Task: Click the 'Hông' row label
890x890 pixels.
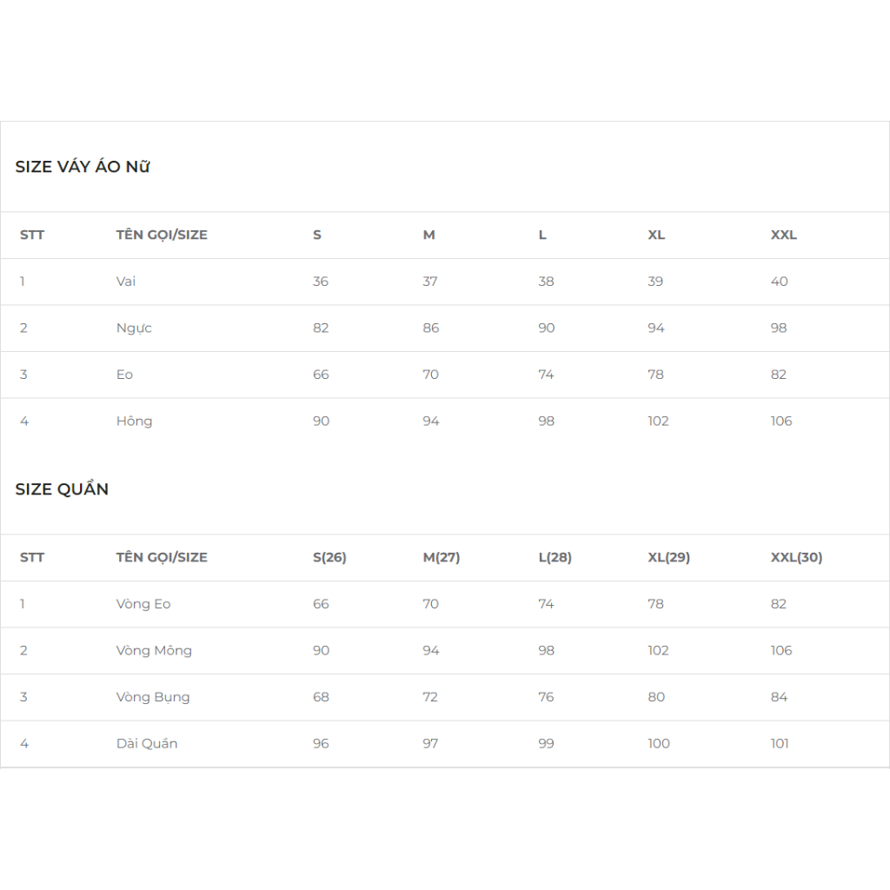Action: (x=134, y=422)
